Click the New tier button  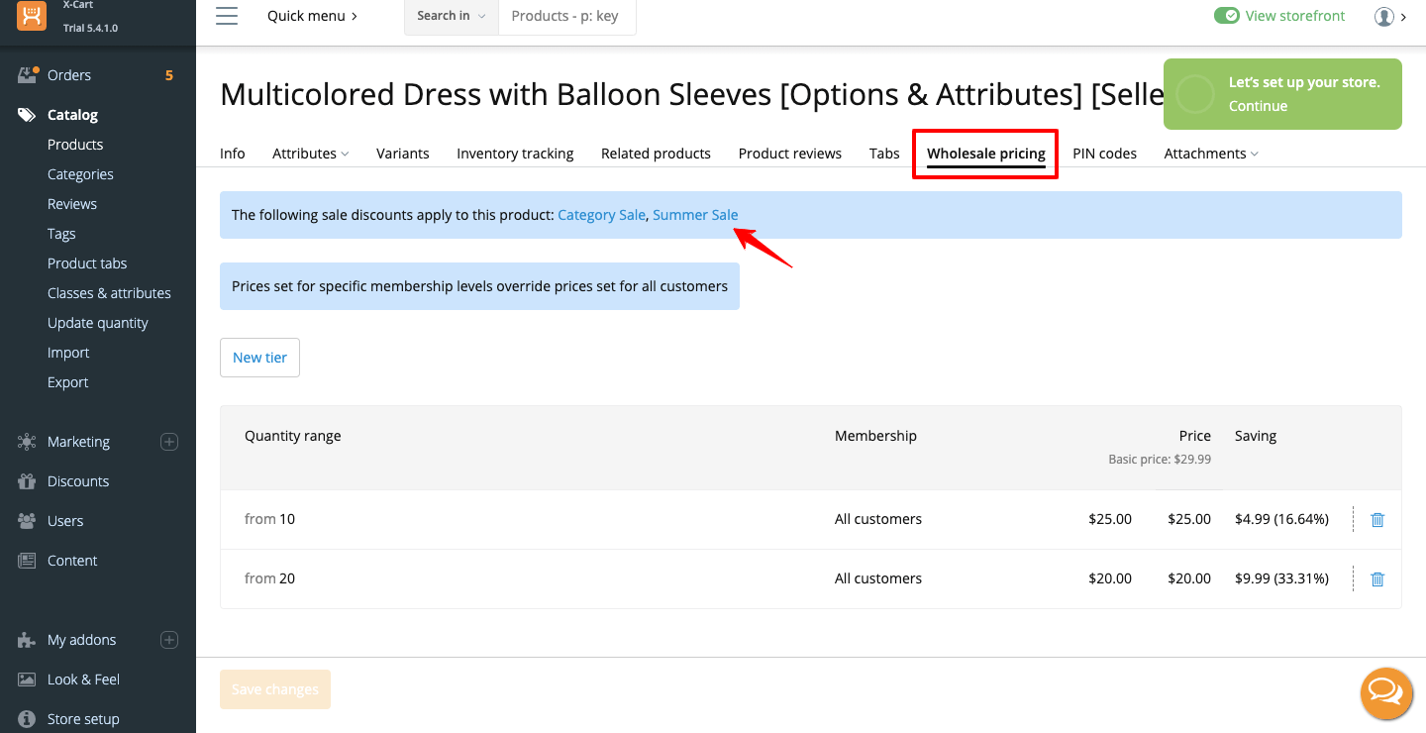pos(259,358)
